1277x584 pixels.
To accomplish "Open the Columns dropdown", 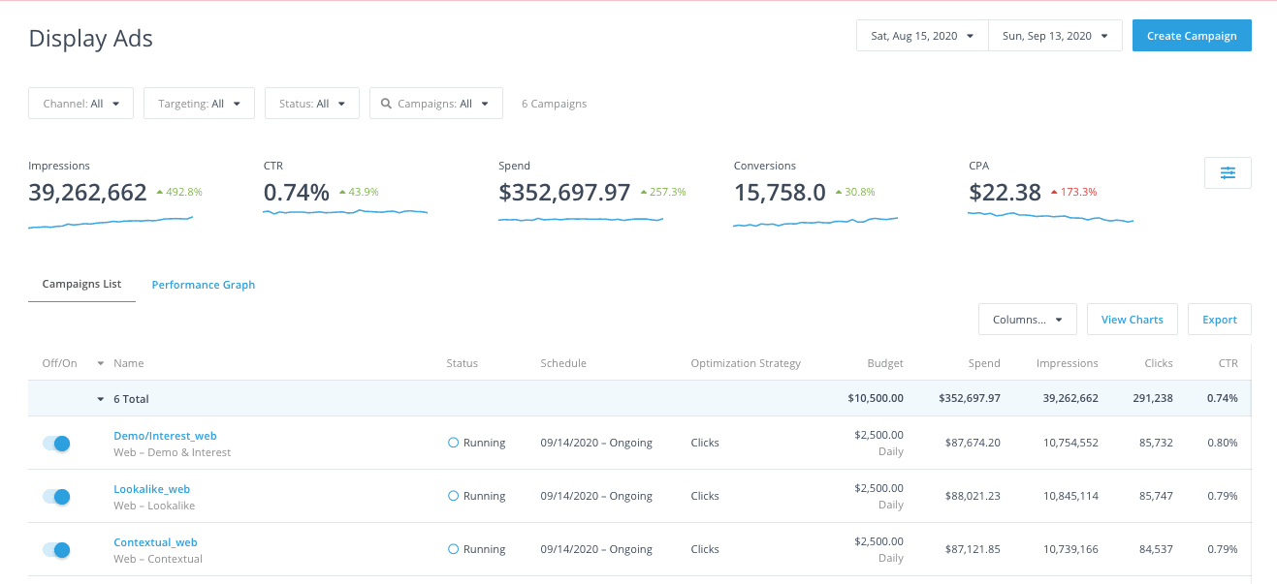I will coord(1028,320).
